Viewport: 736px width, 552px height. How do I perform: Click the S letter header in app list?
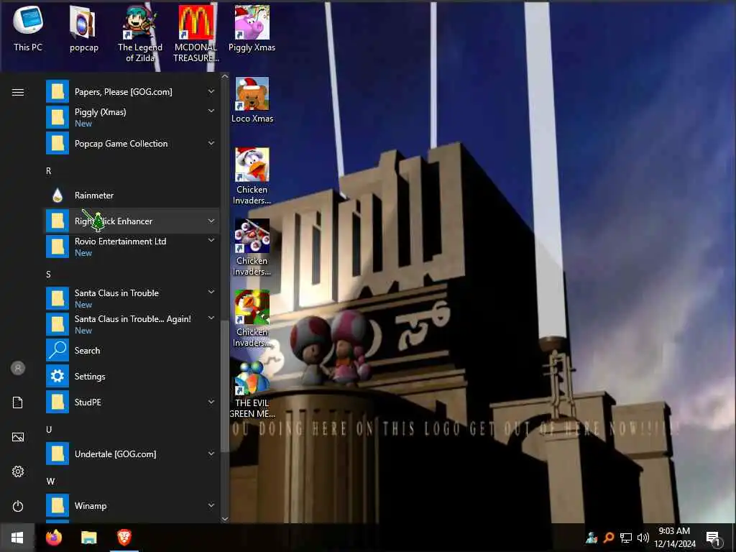click(x=48, y=275)
